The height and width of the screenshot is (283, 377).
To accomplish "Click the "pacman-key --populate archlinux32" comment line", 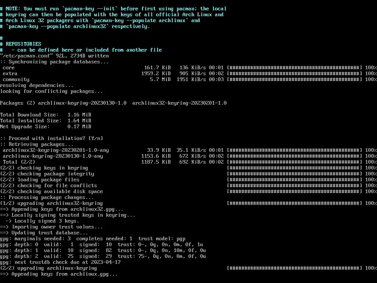I will coord(75,27).
